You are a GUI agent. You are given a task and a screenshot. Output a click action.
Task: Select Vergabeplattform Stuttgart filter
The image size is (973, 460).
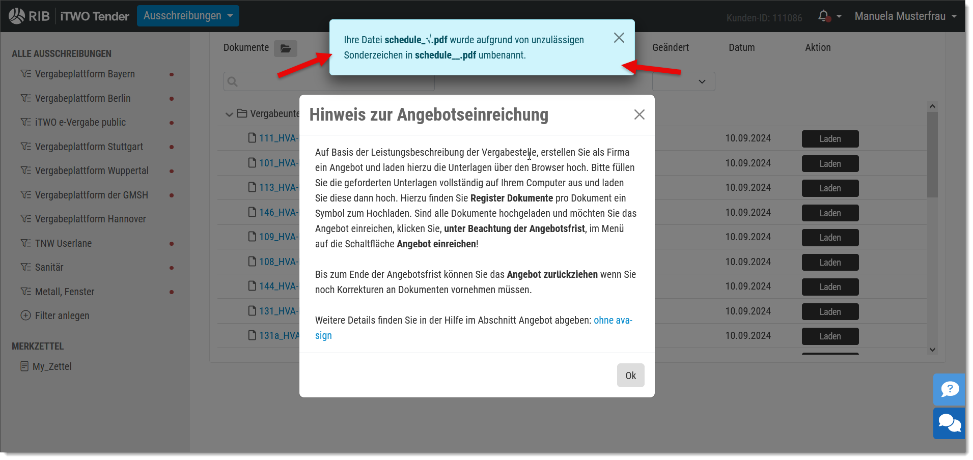tap(89, 147)
